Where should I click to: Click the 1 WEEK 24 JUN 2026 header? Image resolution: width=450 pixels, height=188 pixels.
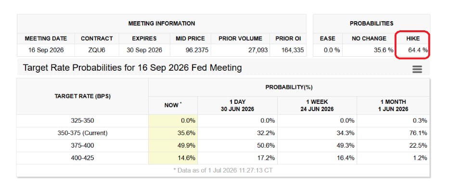coord(317,105)
